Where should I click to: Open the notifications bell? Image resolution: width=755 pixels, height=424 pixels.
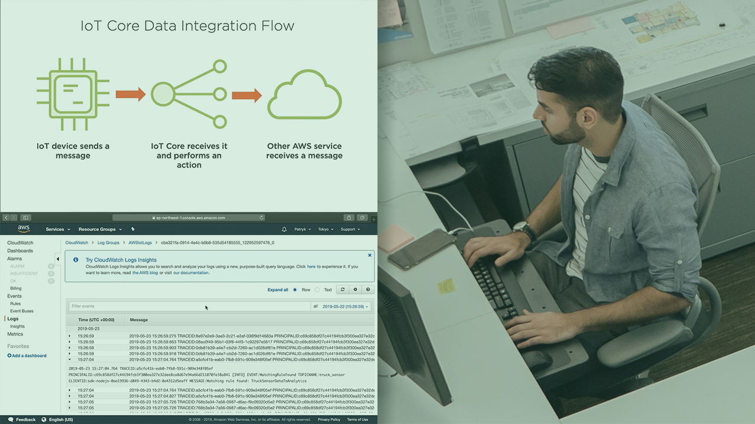284,229
